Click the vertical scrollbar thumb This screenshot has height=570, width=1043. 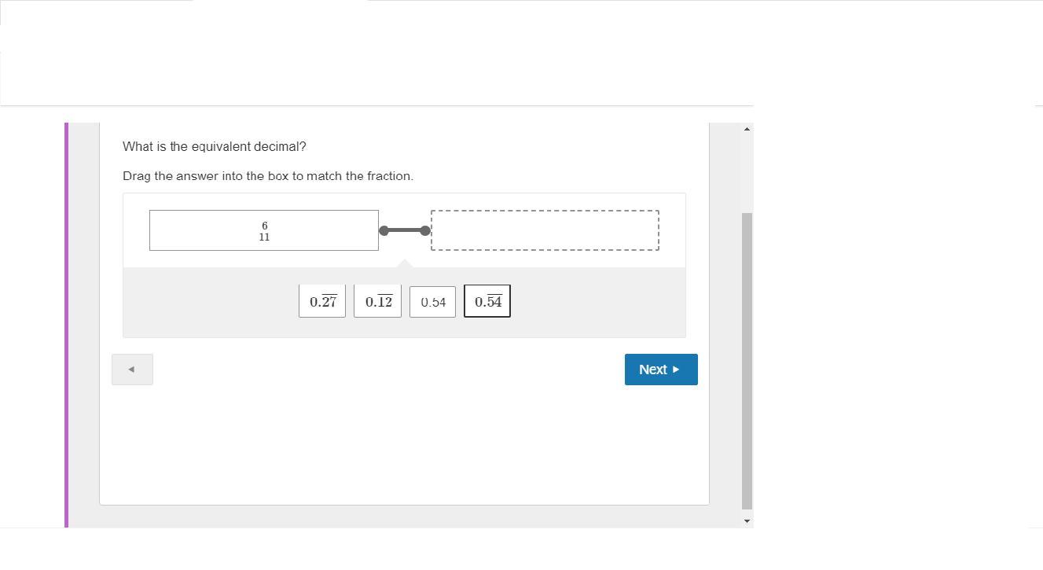[747, 362]
